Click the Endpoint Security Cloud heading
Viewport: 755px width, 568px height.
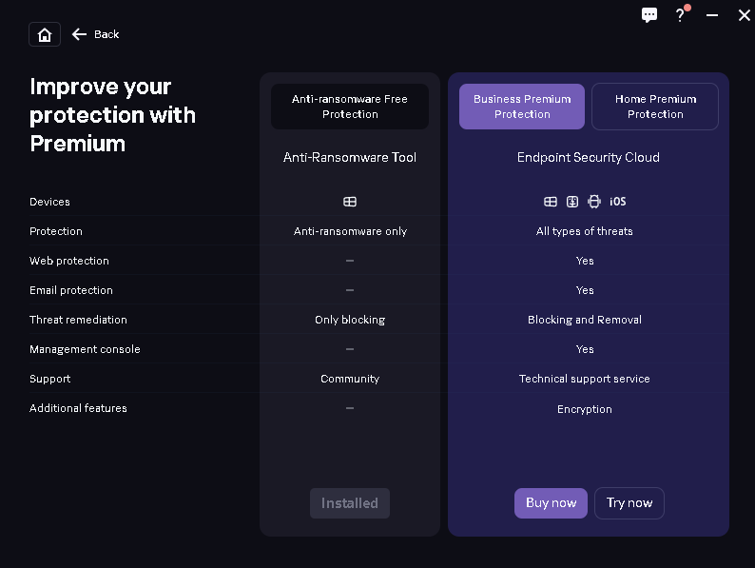(x=588, y=158)
